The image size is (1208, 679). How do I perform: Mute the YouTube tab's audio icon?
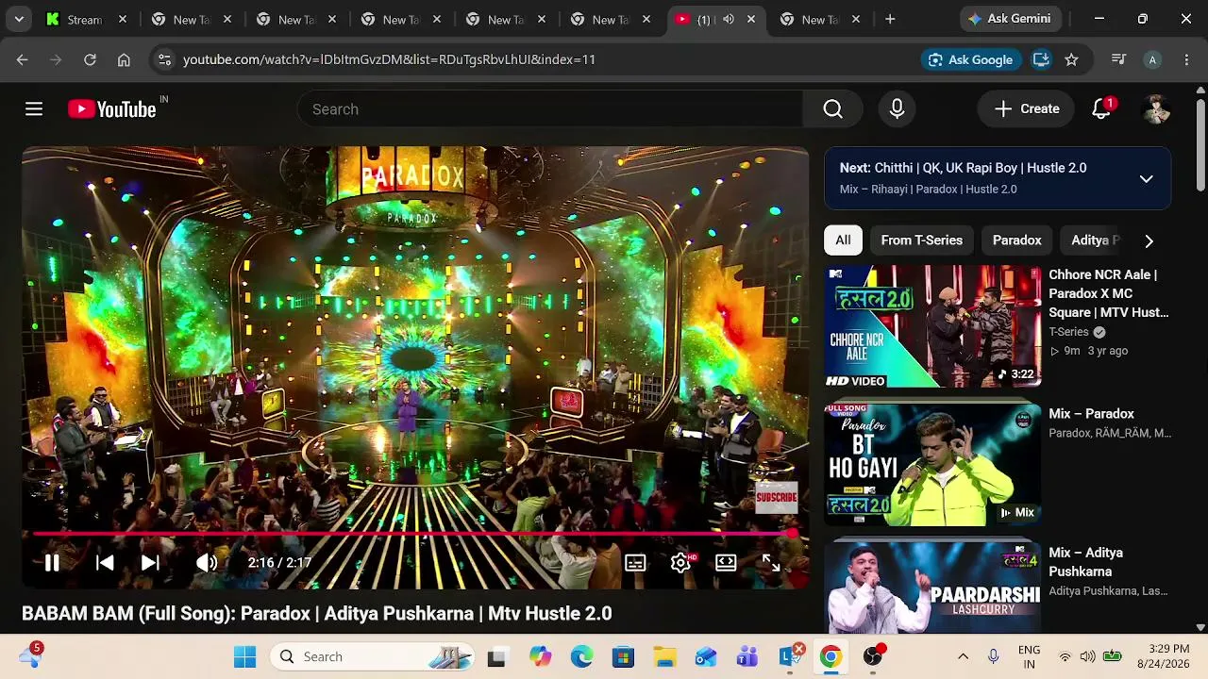[x=729, y=19]
